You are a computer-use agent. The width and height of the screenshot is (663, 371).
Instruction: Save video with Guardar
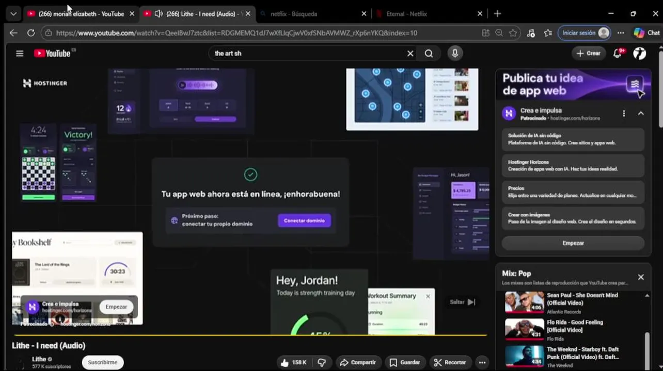coord(405,362)
